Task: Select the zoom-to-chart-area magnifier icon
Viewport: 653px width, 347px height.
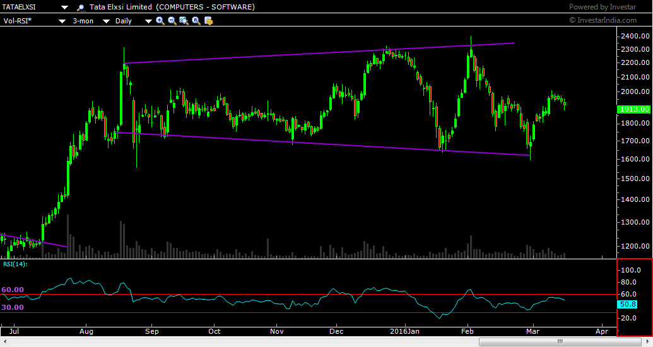Action: coord(184,20)
